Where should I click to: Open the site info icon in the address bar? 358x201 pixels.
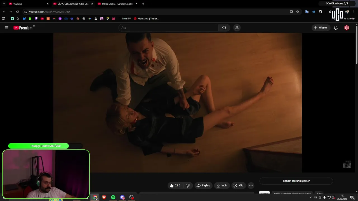(x=25, y=12)
